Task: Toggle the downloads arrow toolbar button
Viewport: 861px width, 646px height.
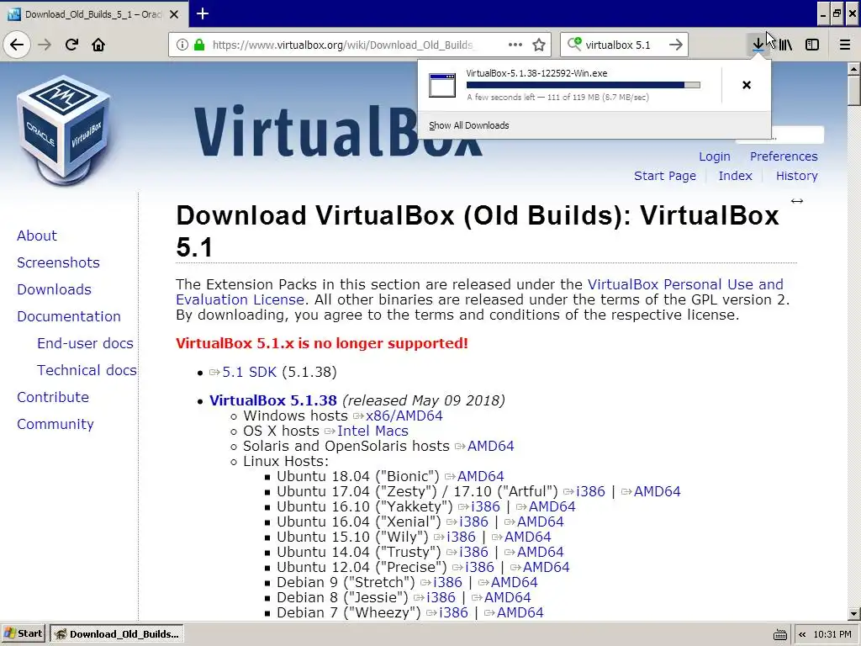Action: (758, 45)
